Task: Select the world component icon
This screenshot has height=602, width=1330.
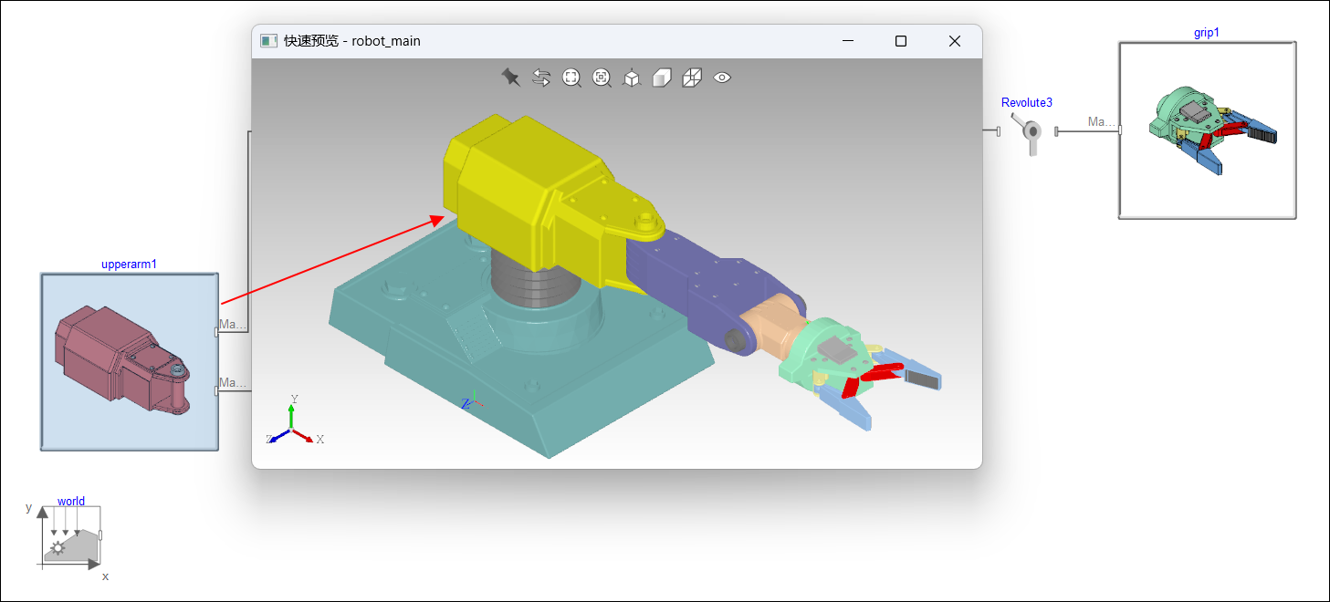Action: (70, 537)
